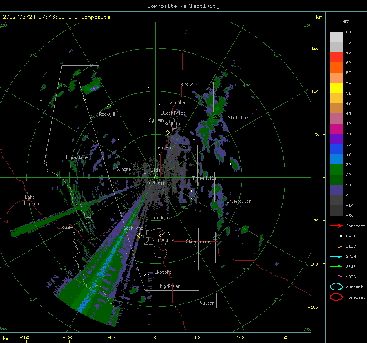Click the red forecast arrow in legend
Viewport: 367px width, 343px height.
pyautogui.click(x=336, y=226)
